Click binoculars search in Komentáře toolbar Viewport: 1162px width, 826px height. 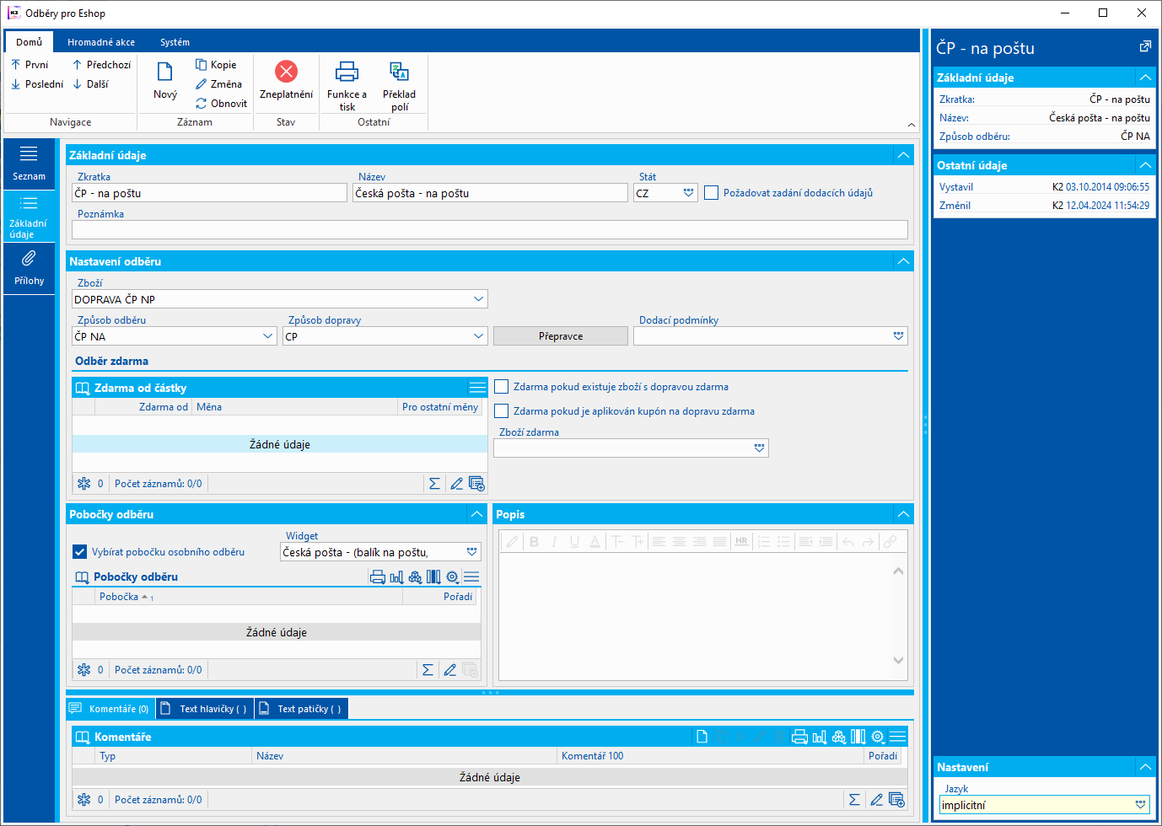(x=838, y=737)
